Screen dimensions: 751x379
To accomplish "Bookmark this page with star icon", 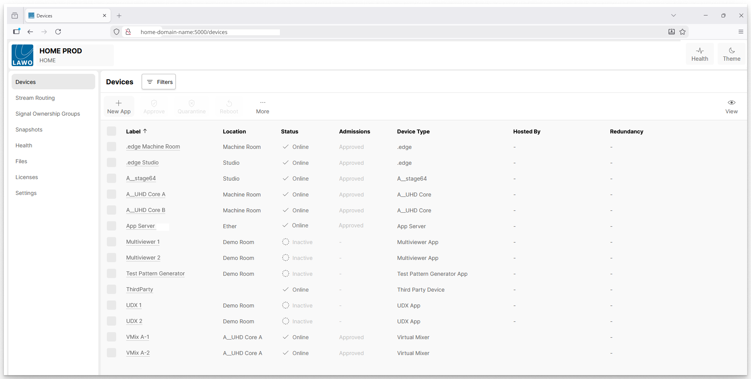I will 682,32.
